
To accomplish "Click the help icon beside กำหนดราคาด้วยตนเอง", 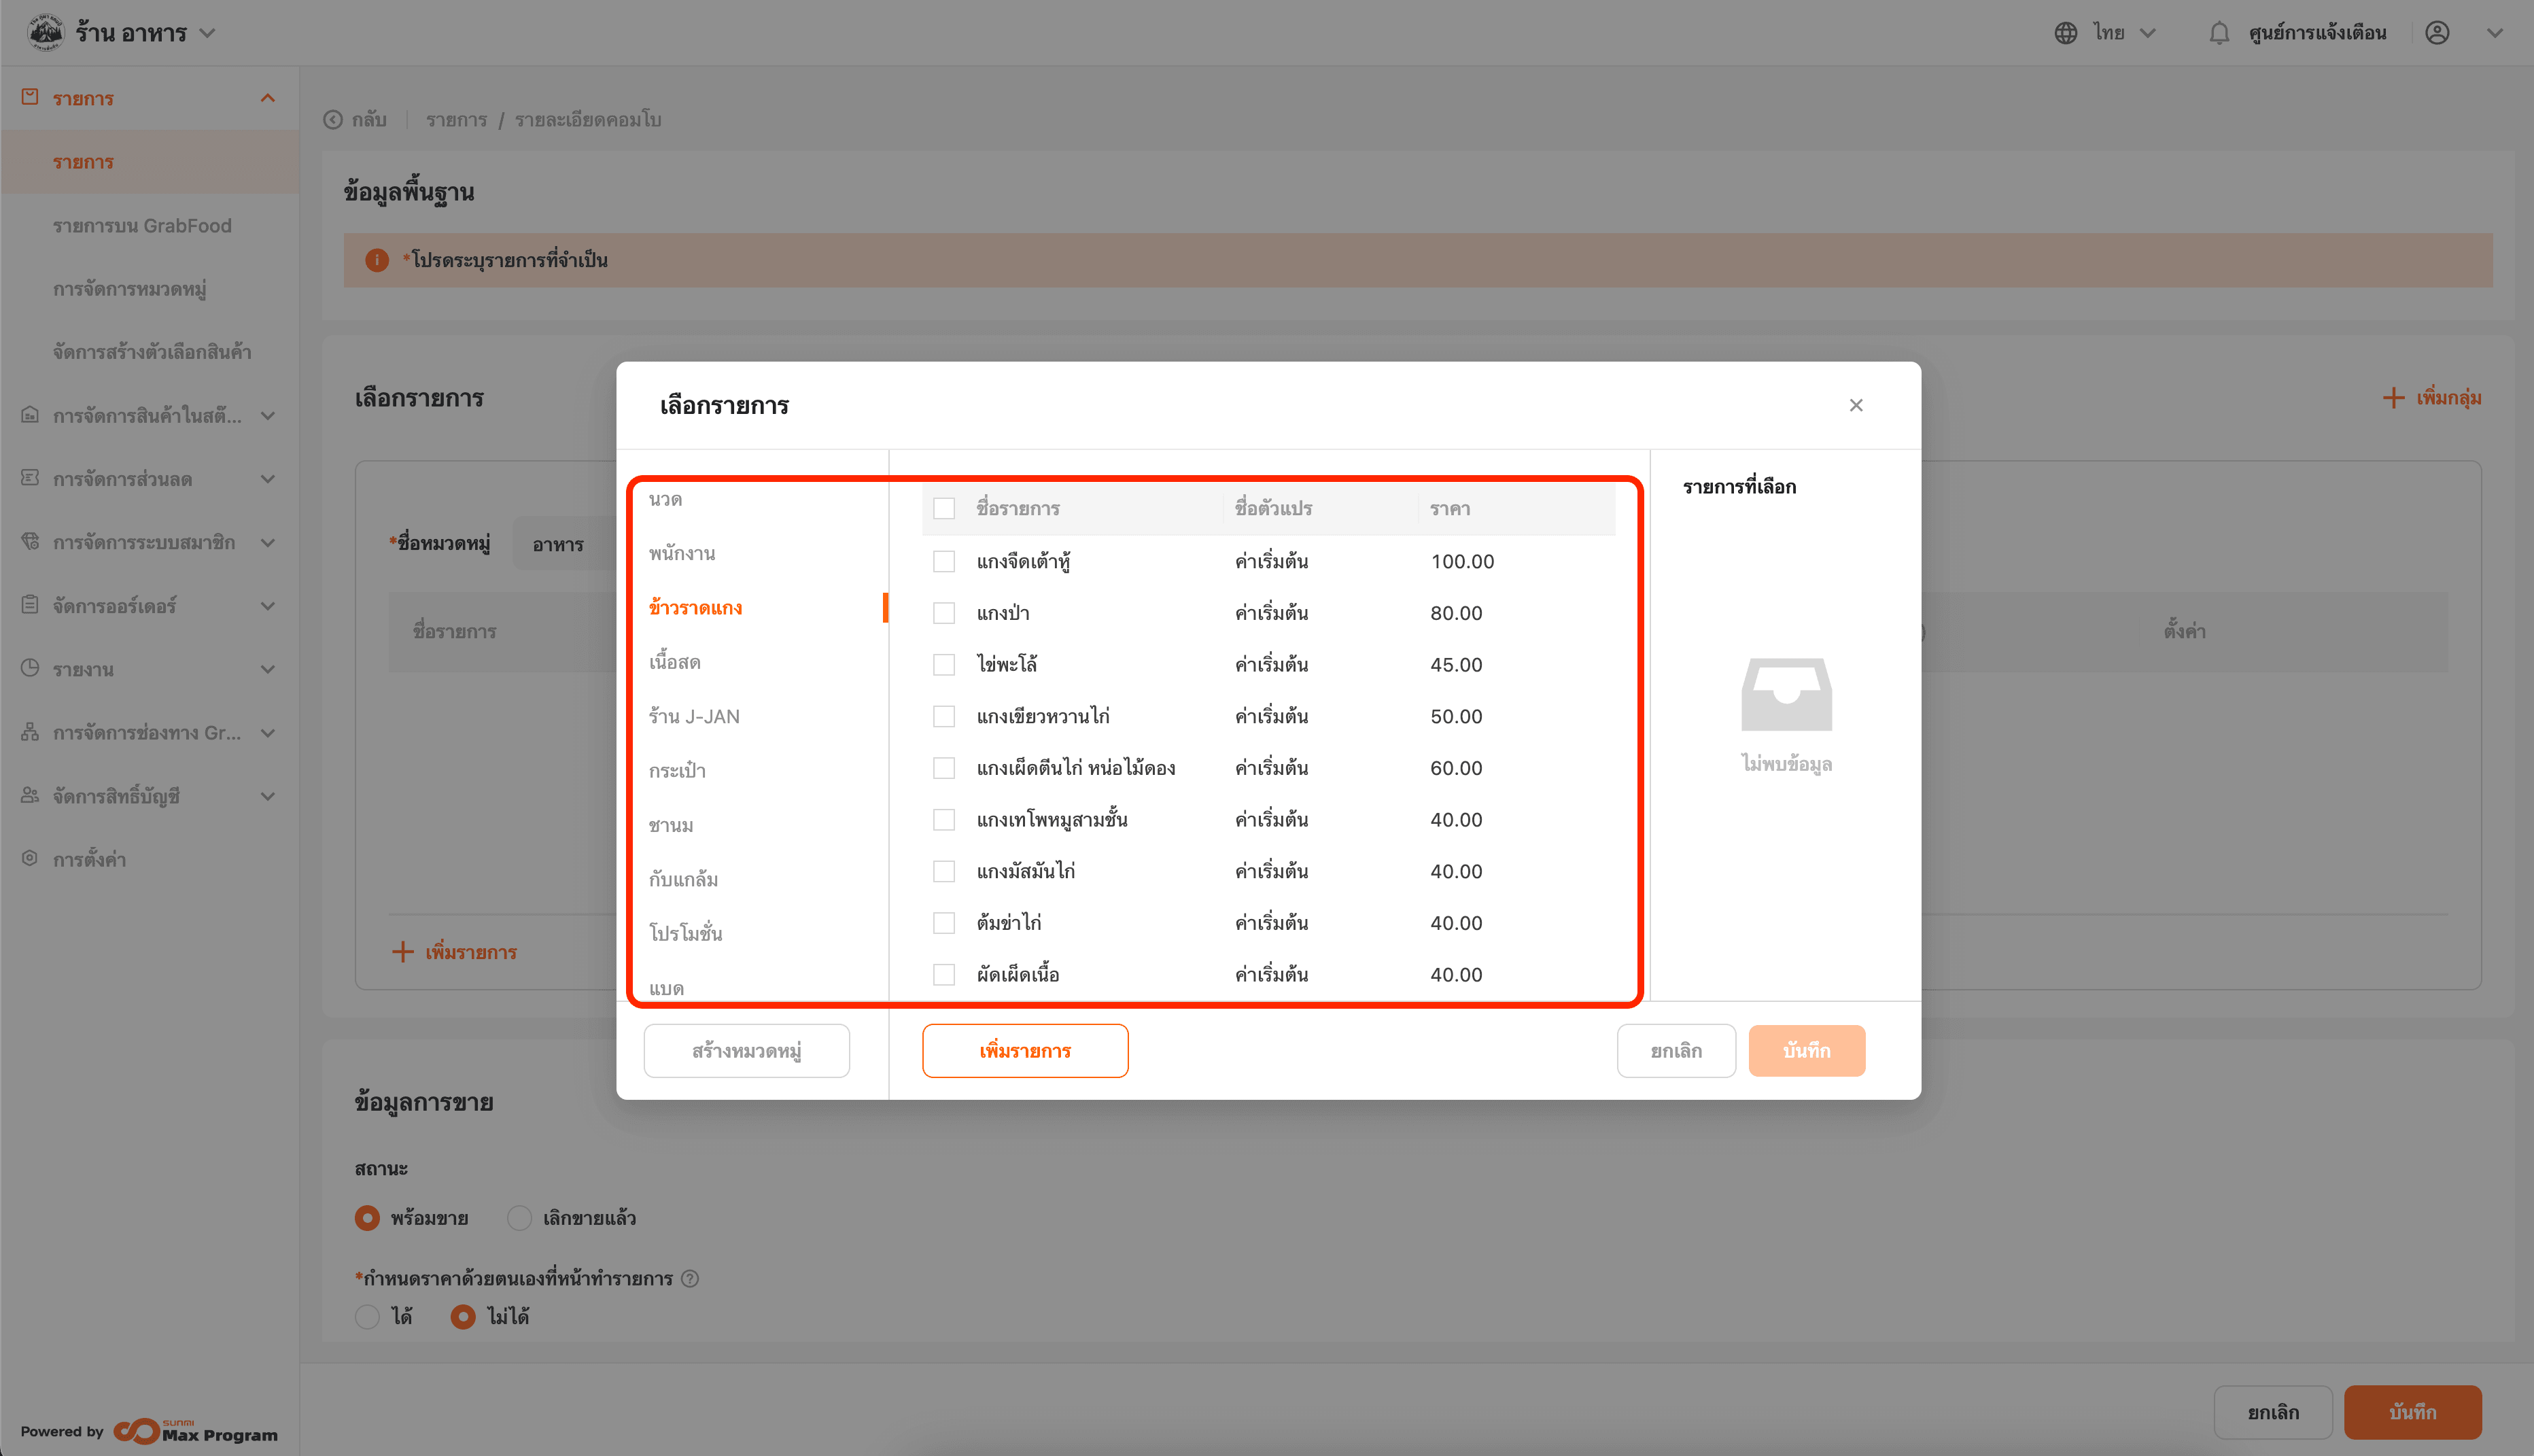I will (x=690, y=1278).
